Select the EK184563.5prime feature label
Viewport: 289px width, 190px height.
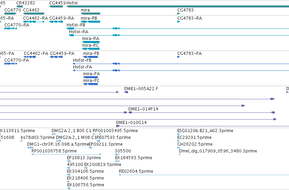tap(133, 158)
